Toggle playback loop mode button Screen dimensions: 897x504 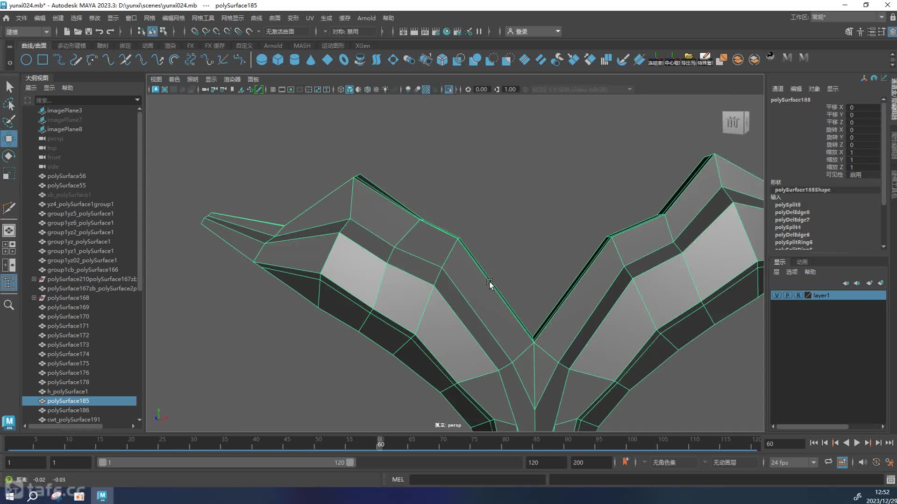tap(828, 462)
